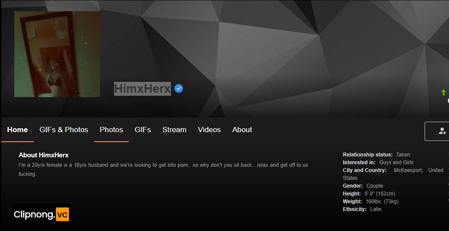The image size is (449, 231).
Task: Open the profile avatar picture
Action: (57, 54)
